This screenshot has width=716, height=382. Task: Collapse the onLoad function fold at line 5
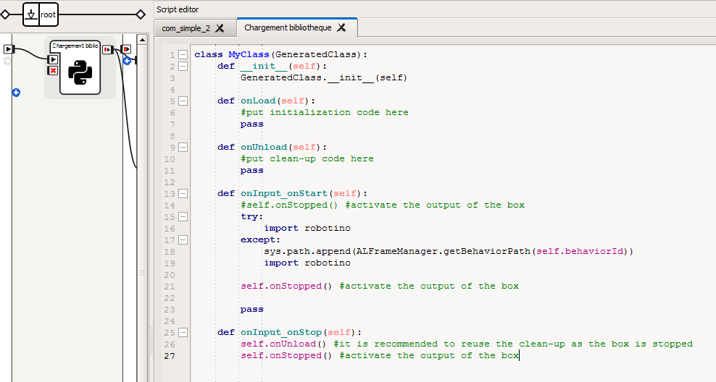click(x=183, y=101)
